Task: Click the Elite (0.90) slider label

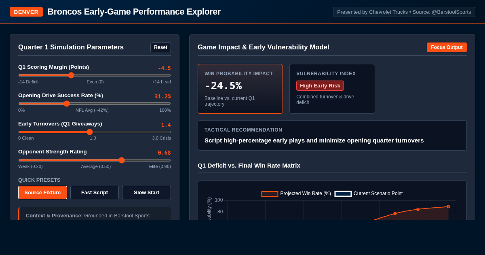Action: [x=160, y=166]
